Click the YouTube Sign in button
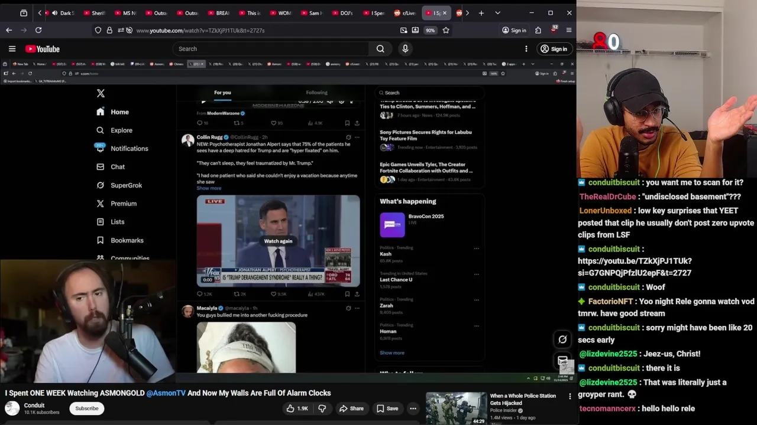The height and width of the screenshot is (425, 757). pyautogui.click(x=554, y=49)
